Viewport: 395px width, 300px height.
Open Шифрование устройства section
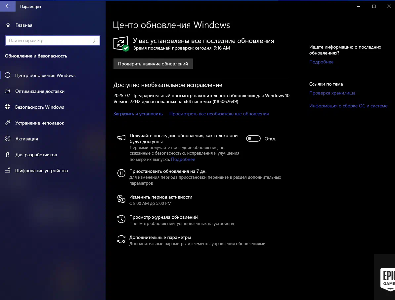pos(42,170)
